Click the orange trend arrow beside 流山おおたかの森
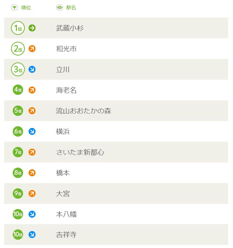Viewport: 233px width, 248px height. click(32, 111)
